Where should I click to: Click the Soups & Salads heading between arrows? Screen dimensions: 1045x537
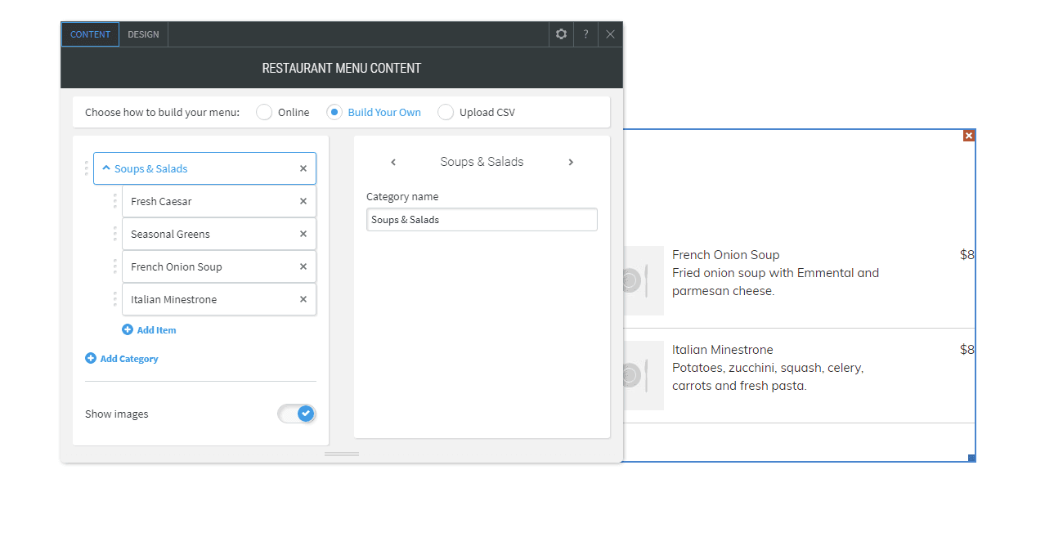[x=482, y=162]
